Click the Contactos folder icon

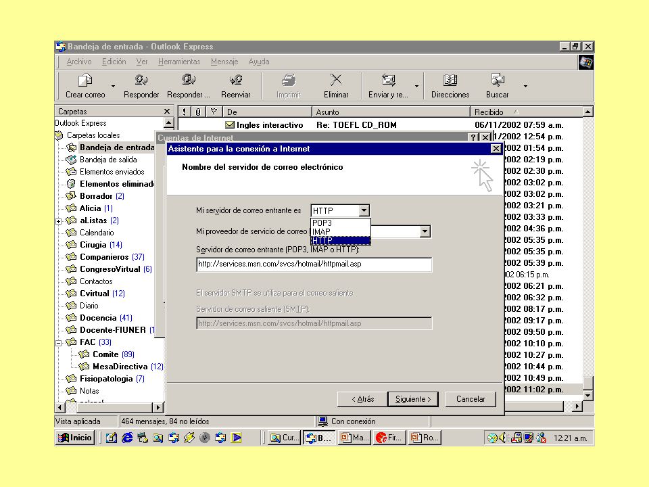coord(72,281)
